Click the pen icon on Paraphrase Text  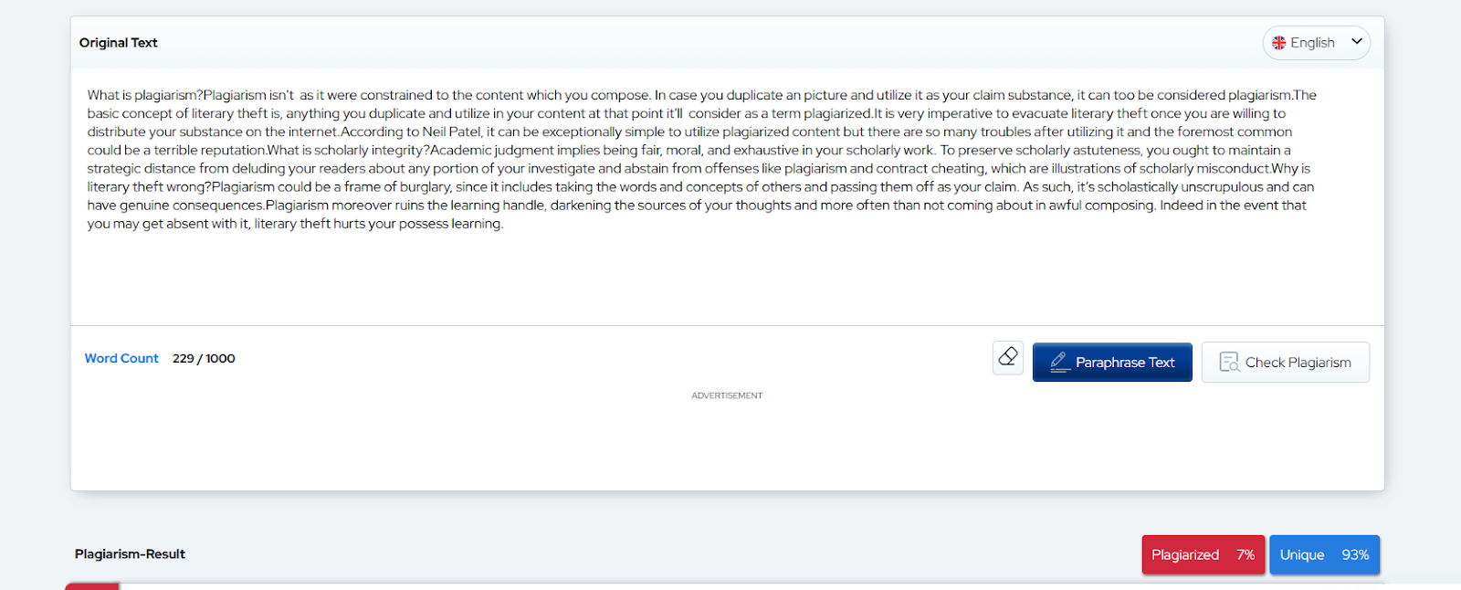pos(1059,362)
